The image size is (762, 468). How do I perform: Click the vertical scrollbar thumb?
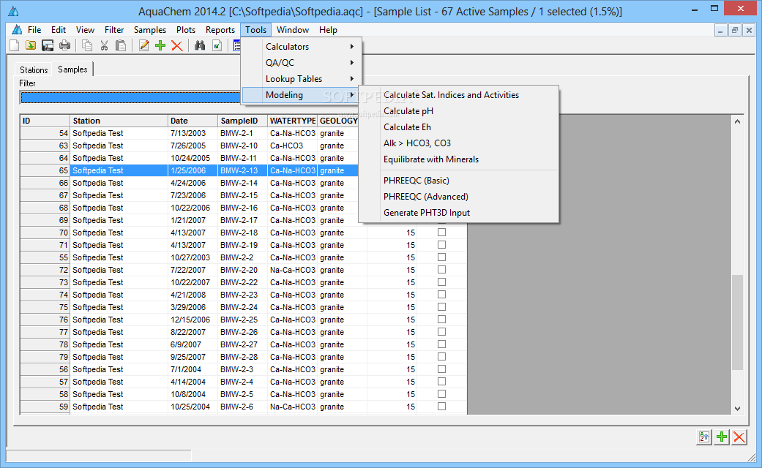click(x=737, y=322)
